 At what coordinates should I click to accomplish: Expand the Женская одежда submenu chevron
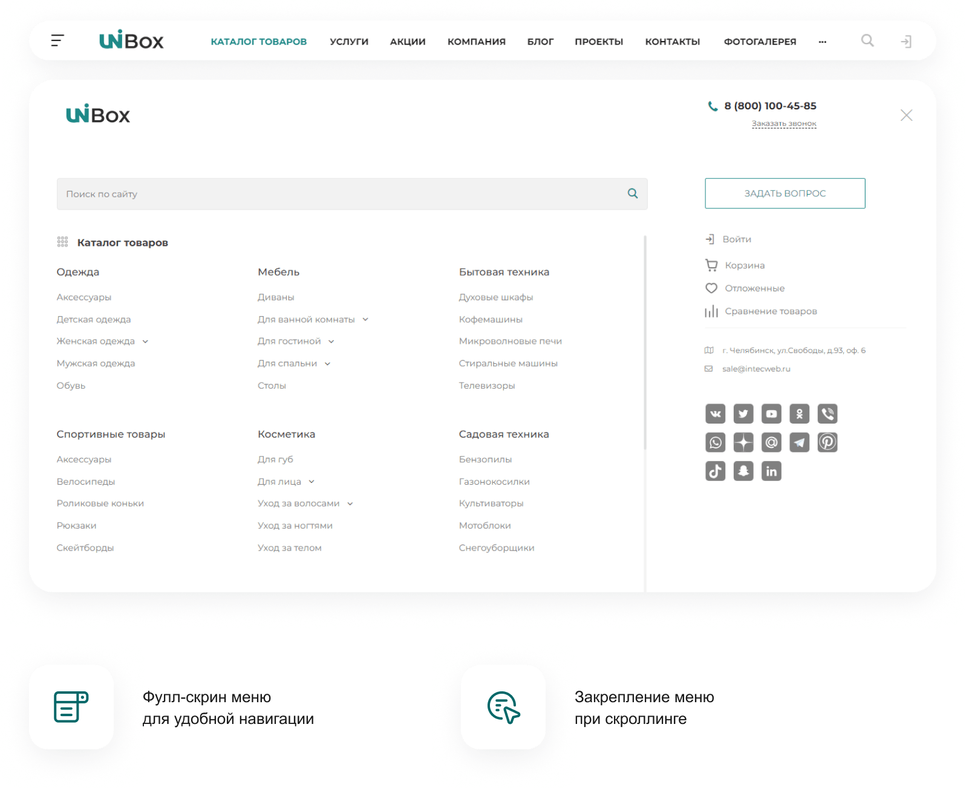coord(145,341)
